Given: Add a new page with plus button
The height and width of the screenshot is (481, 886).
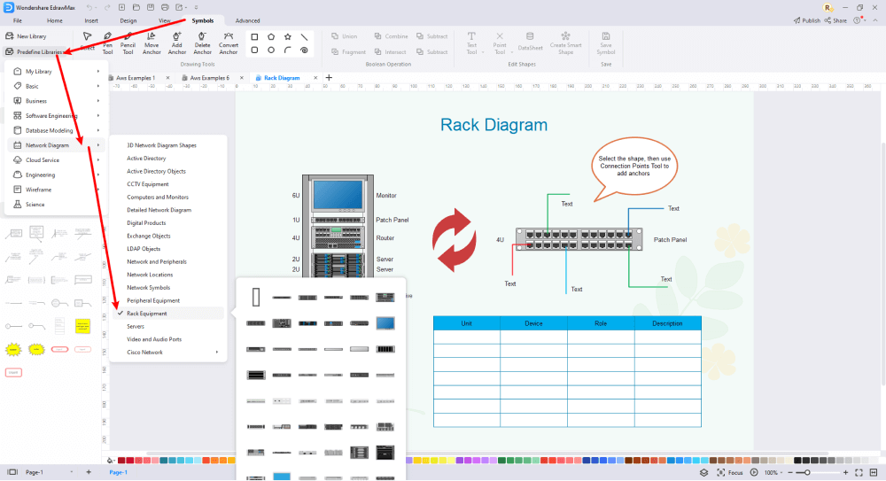Looking at the screenshot, I should tap(89, 472).
